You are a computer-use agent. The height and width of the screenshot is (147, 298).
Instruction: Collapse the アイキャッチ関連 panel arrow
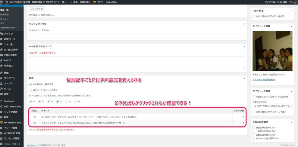point(292,91)
